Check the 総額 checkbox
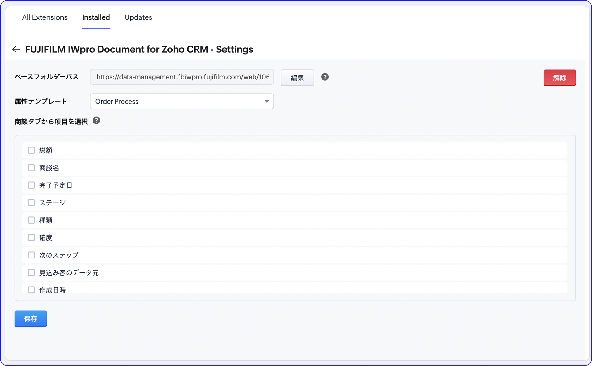The height and width of the screenshot is (366, 592). [31, 150]
